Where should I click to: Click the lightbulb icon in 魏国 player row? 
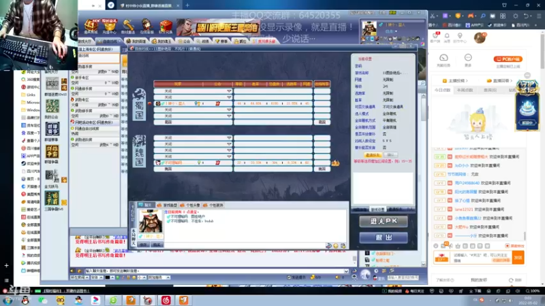[199, 163]
